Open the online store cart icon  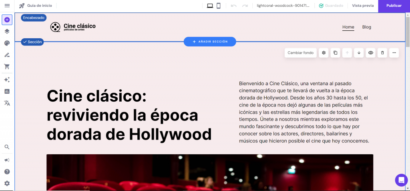click(x=7, y=67)
